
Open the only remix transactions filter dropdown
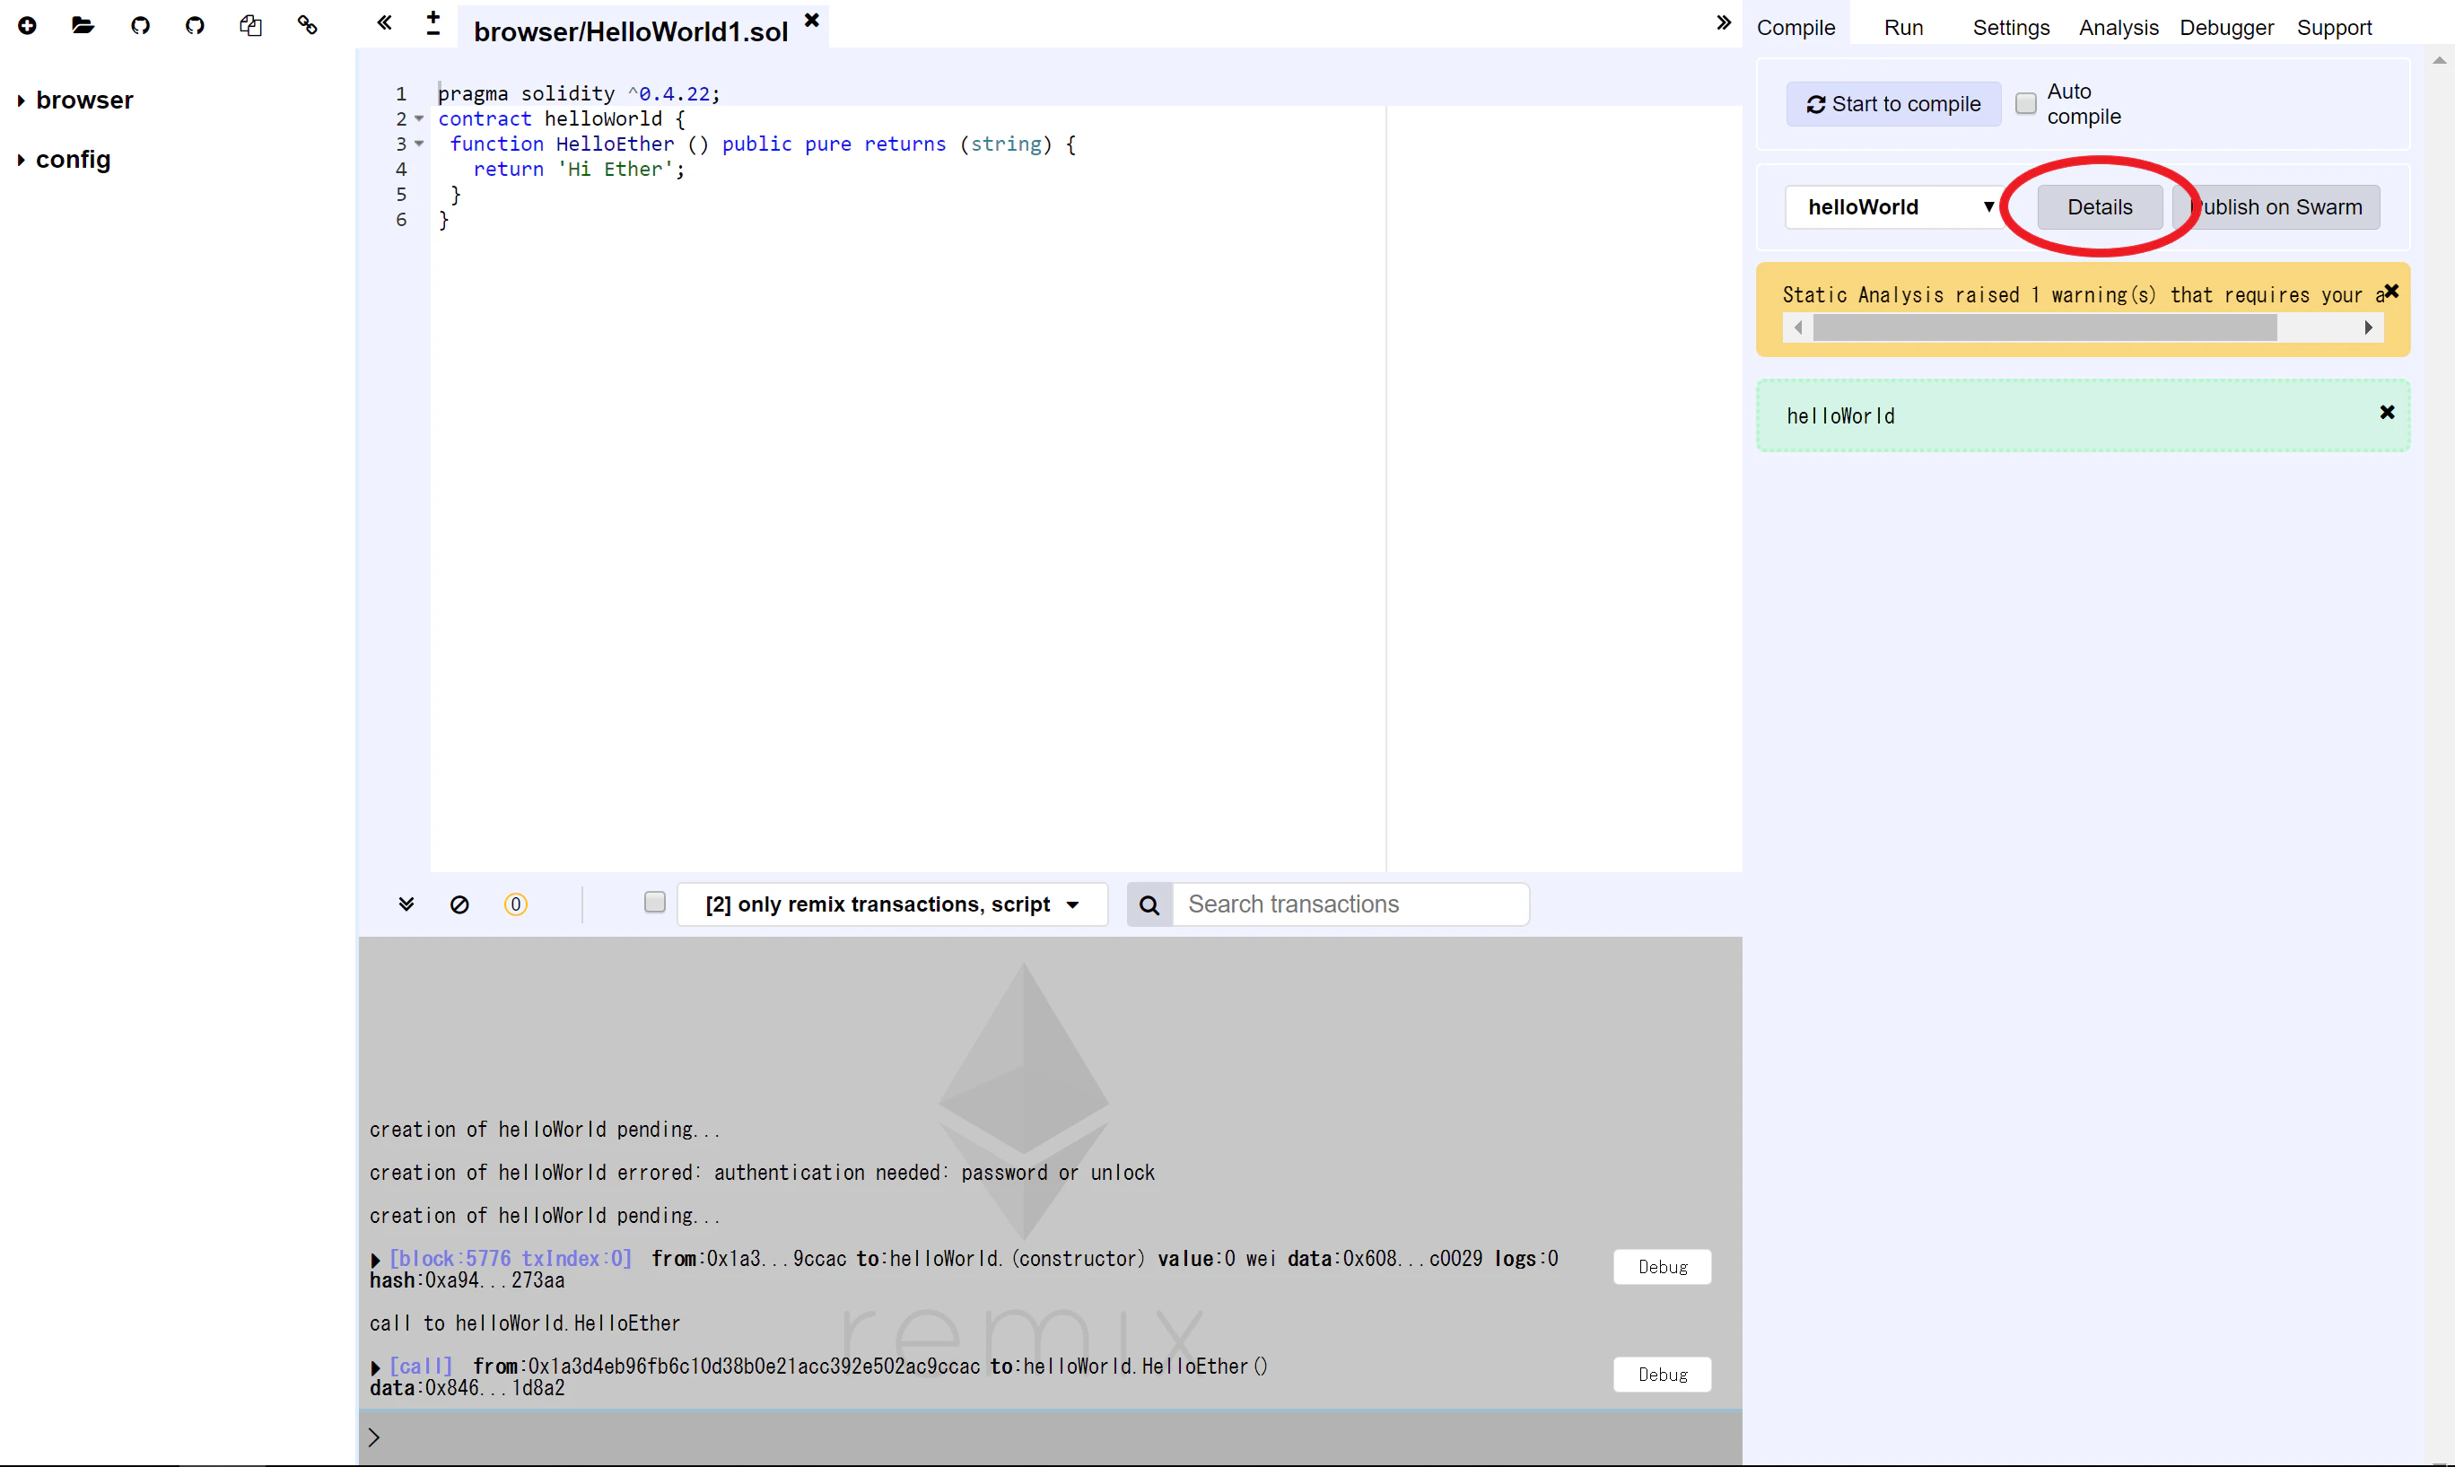click(x=892, y=904)
